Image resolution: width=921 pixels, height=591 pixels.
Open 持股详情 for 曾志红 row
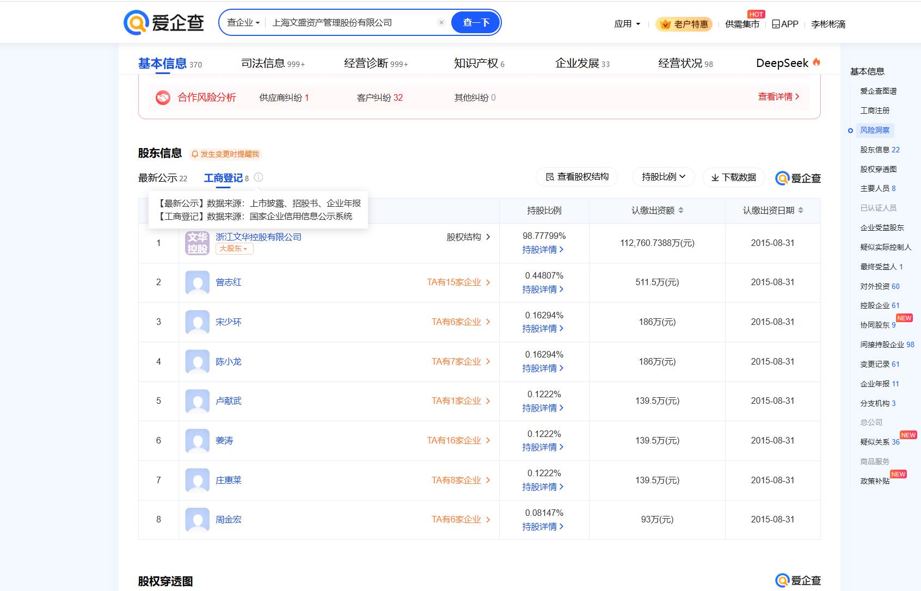pyautogui.click(x=543, y=290)
